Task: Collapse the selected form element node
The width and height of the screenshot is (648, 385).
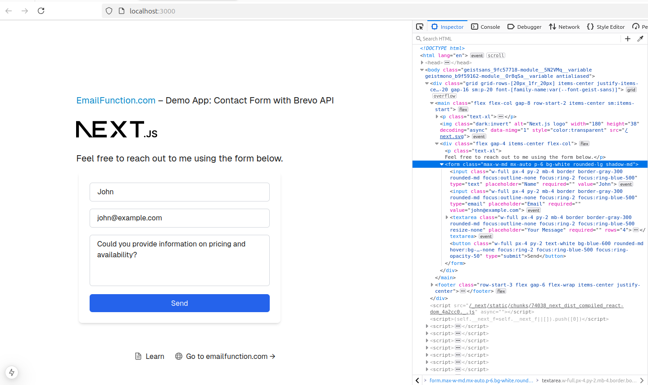Action: pyautogui.click(x=442, y=164)
